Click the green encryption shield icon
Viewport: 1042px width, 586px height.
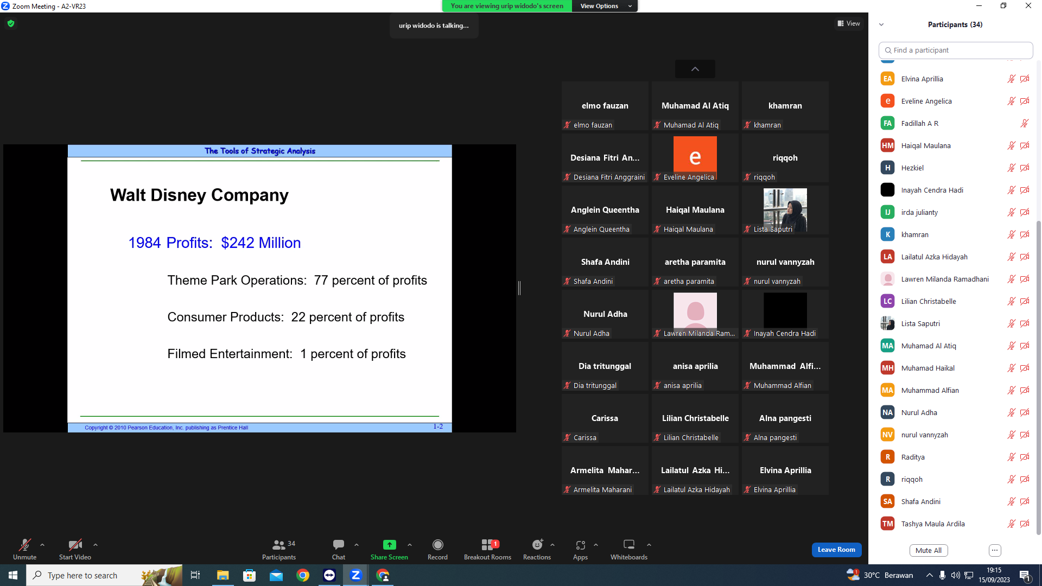(x=11, y=23)
